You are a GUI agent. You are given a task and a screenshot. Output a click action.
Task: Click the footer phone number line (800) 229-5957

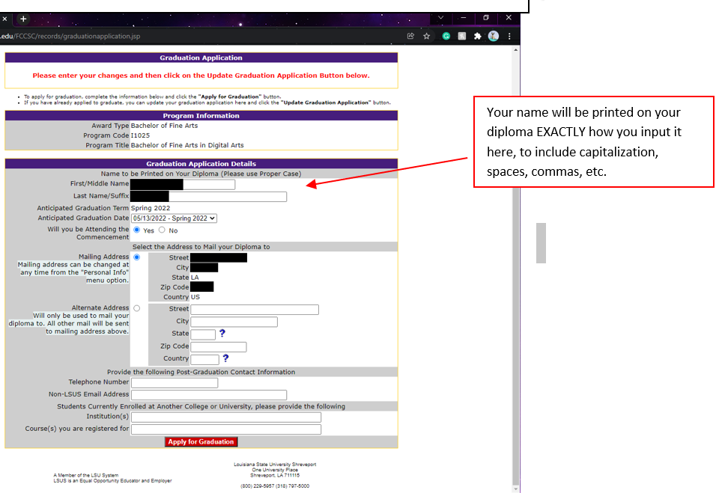[275, 486]
